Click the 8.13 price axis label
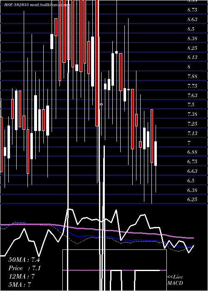 point(192,57)
